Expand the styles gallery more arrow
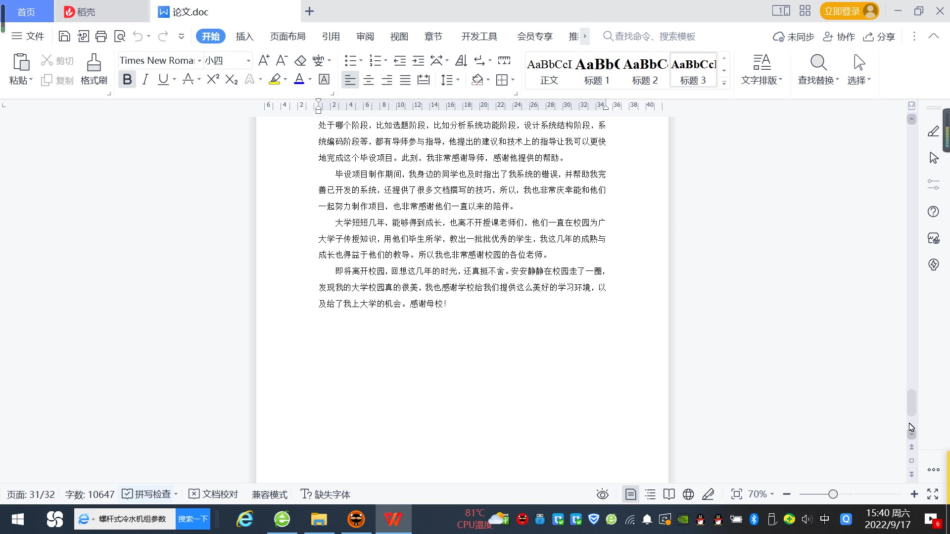The height and width of the screenshot is (534, 950). click(x=724, y=83)
